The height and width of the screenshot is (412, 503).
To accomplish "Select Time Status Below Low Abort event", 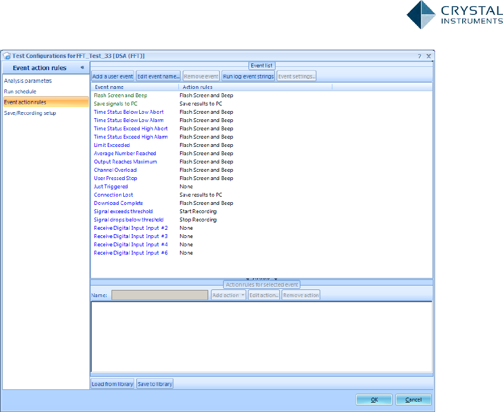I will [129, 112].
